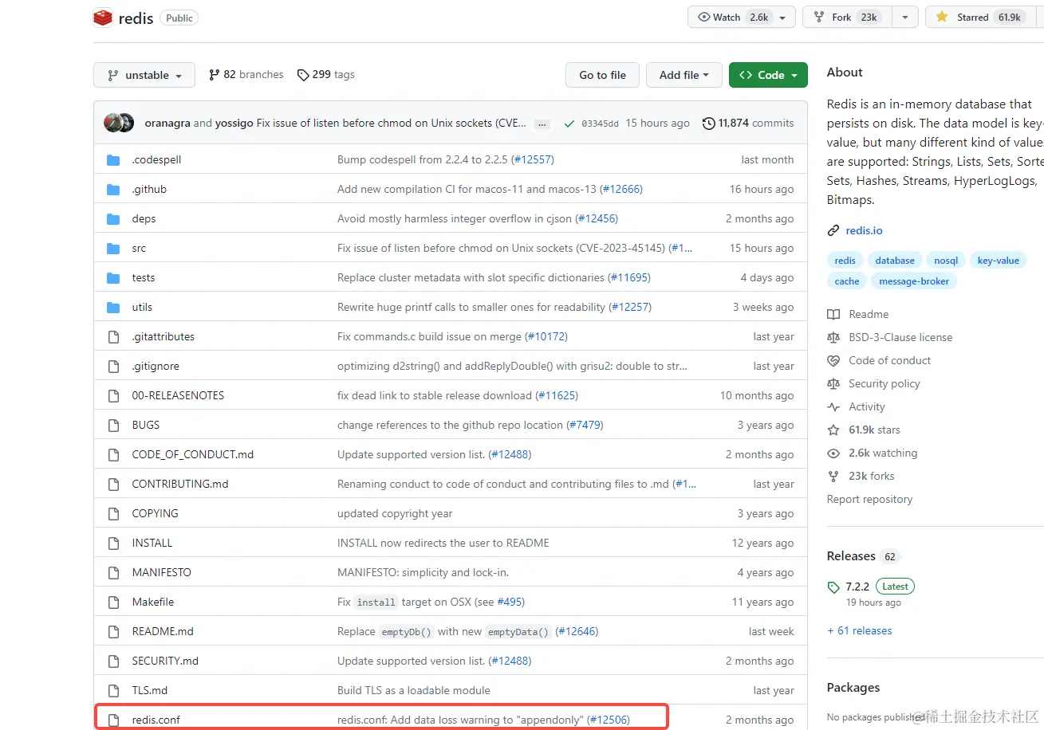The image size is (1044, 730).
Task: Open the SECURITY.md file name
Action: pos(165,661)
